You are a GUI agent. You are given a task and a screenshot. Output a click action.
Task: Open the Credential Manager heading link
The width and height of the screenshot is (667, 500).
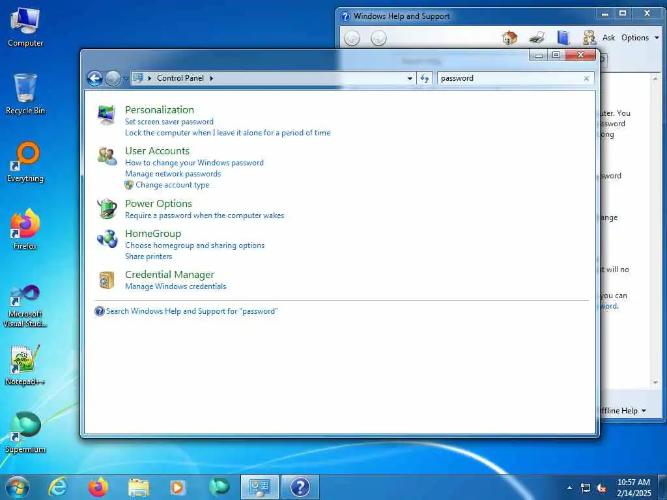[170, 275]
